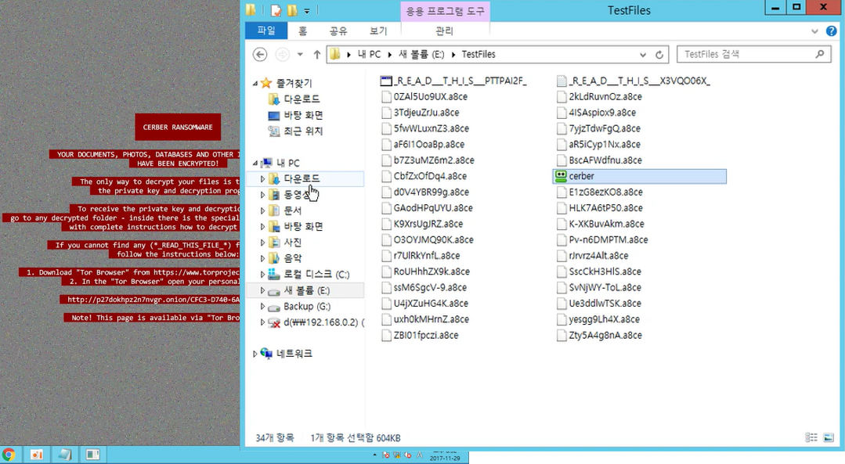
Task: Open the quick access toolbar customize dropdown
Action: click(x=307, y=10)
